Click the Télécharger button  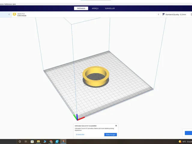tap(111, 135)
